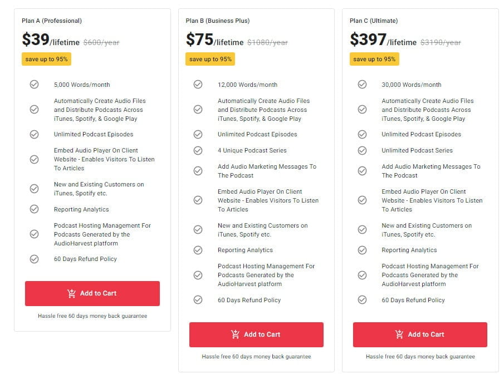
Task: Click checkmark next to Unlimited Podcast Series
Action: tap(362, 150)
